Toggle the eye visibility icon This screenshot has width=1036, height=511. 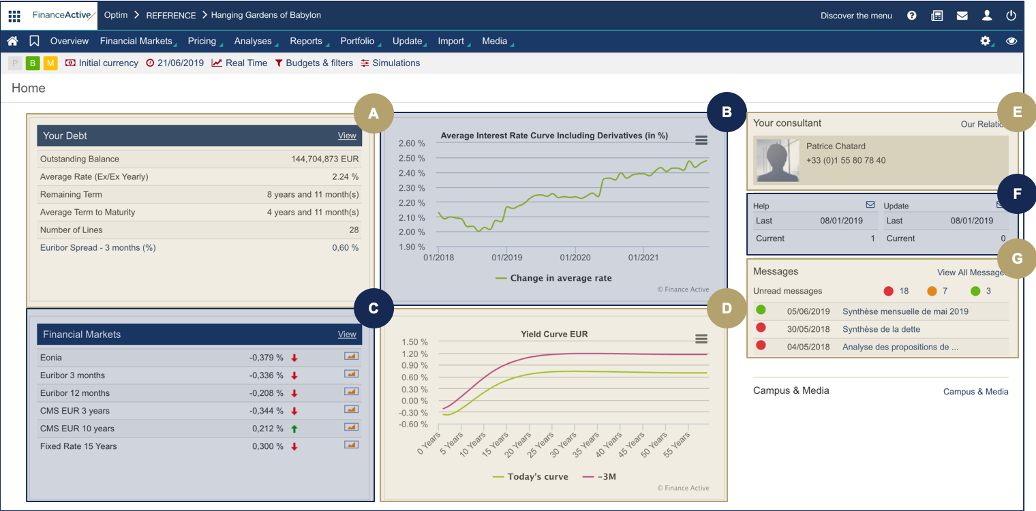1011,41
